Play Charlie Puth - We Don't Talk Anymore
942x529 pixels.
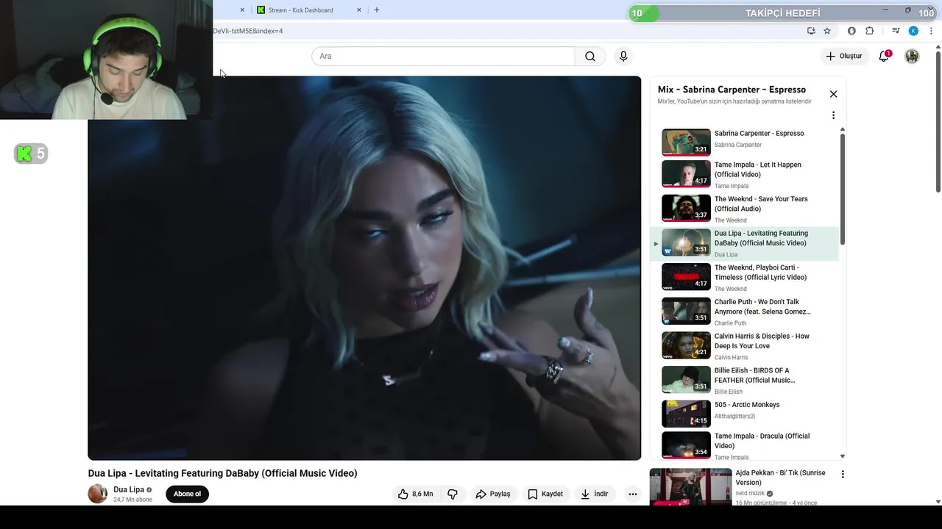point(745,312)
